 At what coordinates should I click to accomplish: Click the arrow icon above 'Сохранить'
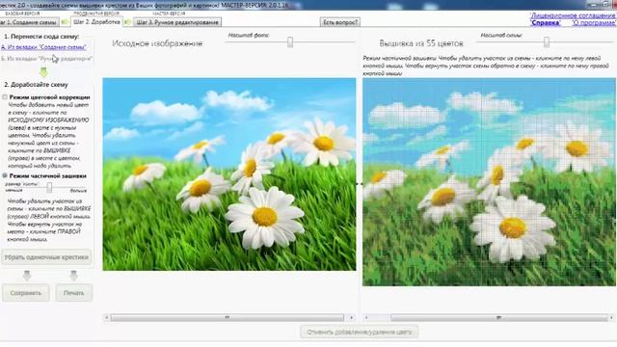(x=27, y=276)
